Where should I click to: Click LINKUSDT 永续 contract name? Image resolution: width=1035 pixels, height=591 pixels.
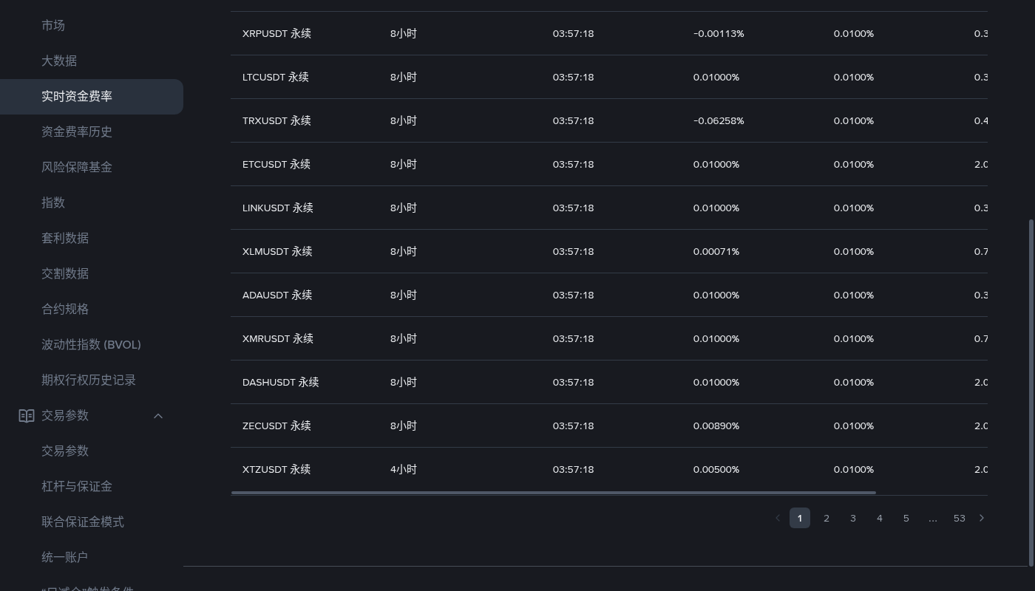click(x=277, y=208)
